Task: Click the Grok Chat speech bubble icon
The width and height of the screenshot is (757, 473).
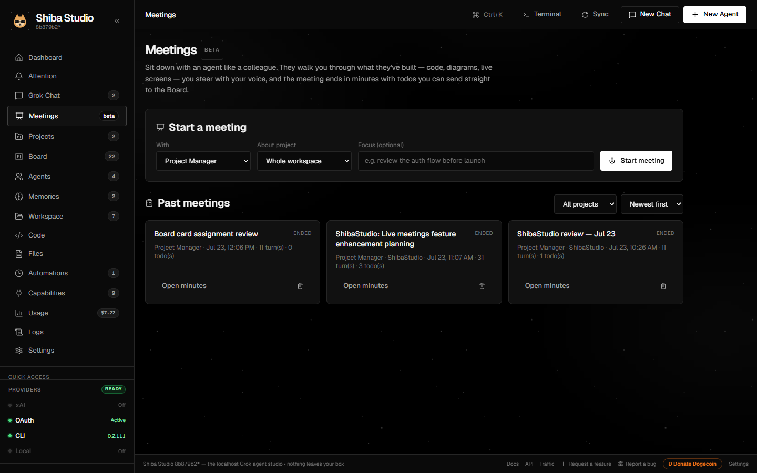Action: click(19, 96)
